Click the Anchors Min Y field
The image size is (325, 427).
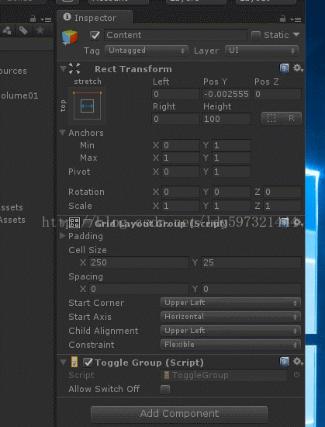tap(231, 145)
